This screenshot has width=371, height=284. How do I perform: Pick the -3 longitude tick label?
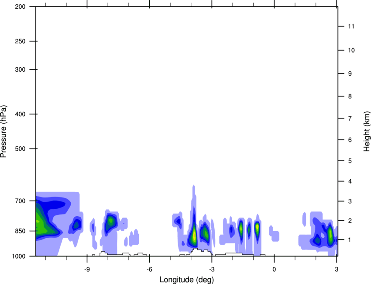coord(212,269)
